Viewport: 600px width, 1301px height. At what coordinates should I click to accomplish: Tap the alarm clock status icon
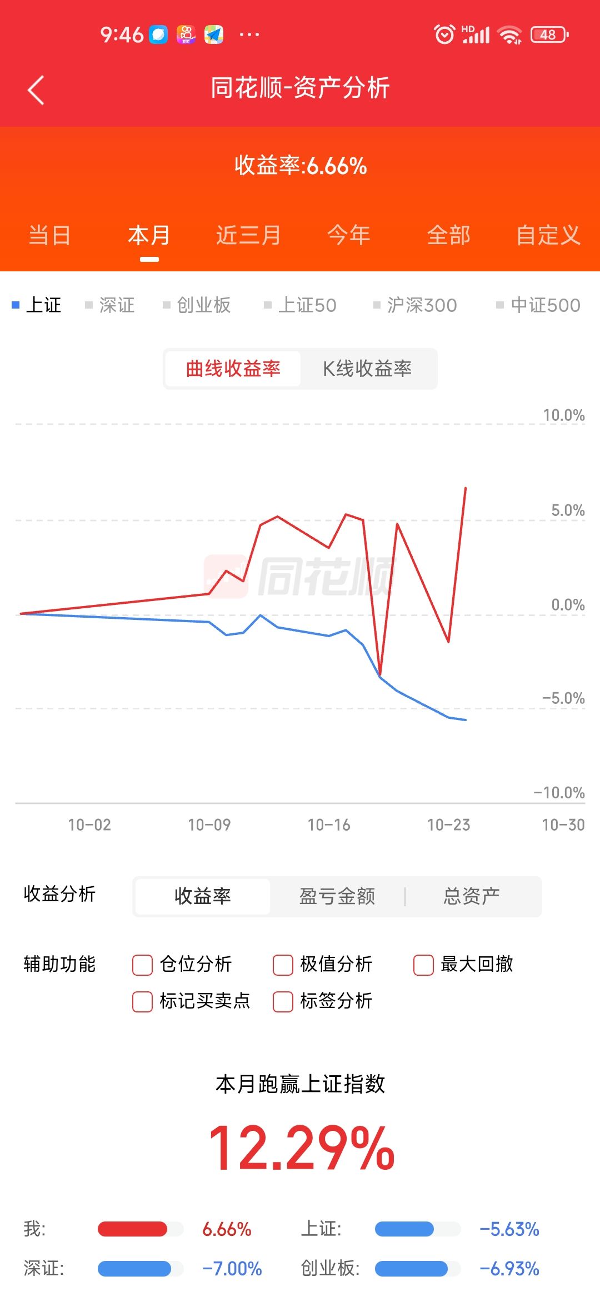click(x=444, y=34)
